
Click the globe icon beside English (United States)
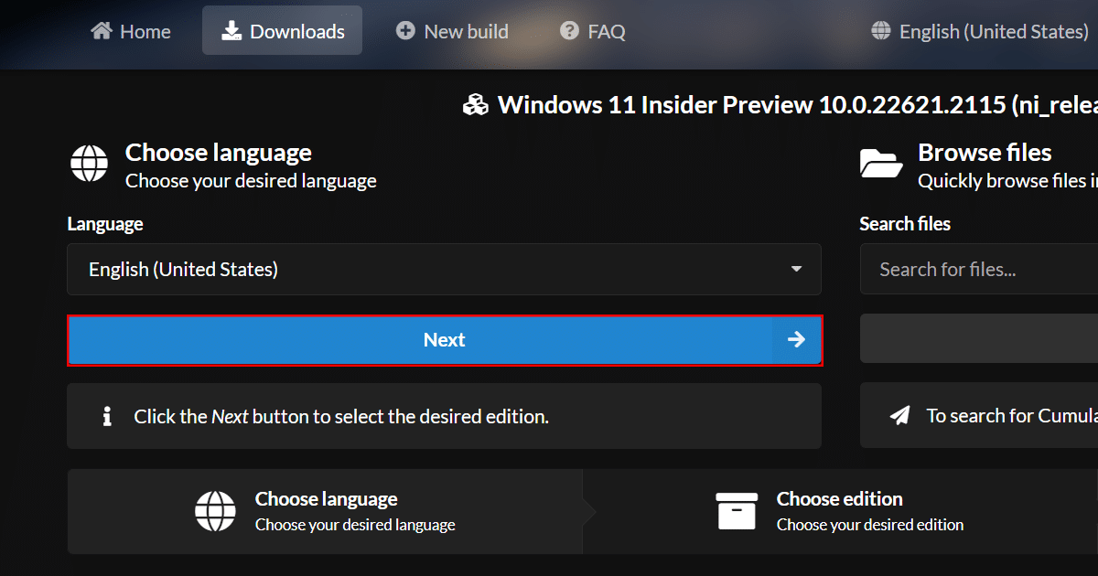point(881,31)
